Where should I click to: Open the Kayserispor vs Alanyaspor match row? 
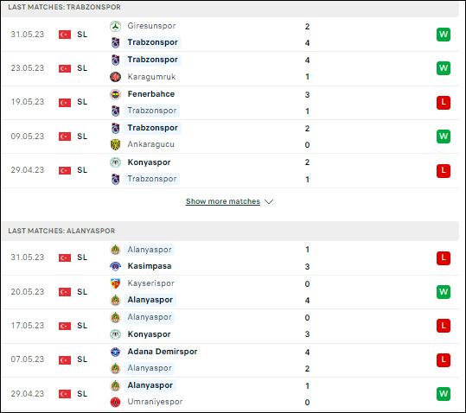(x=230, y=292)
